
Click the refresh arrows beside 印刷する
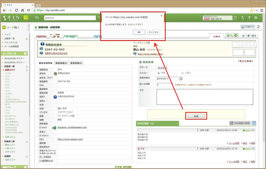258,27
